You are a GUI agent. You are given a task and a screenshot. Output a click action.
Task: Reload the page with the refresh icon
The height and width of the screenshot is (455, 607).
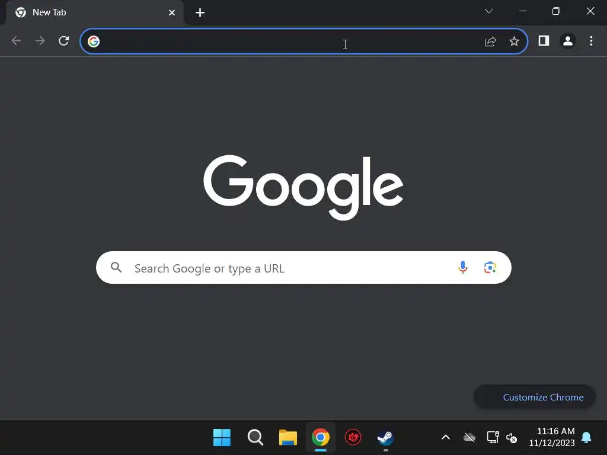[64, 41]
